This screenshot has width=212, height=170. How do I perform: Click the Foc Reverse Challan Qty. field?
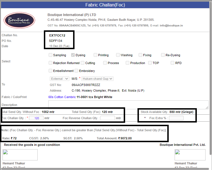[108, 118]
